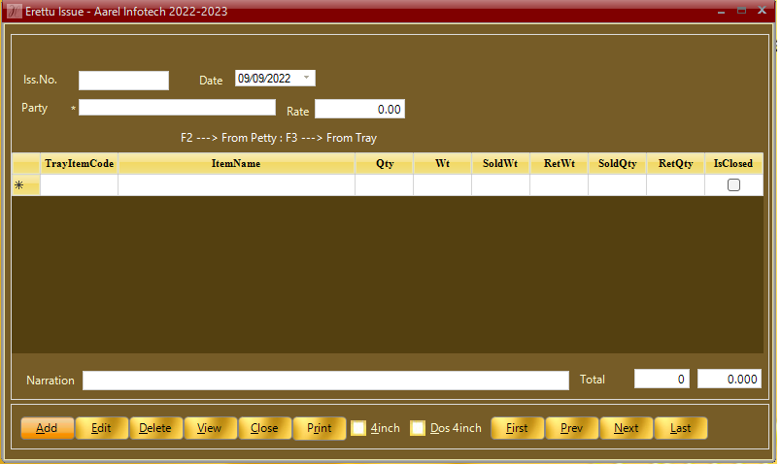
Task: Click the Iss.No. input field
Action: (x=123, y=81)
